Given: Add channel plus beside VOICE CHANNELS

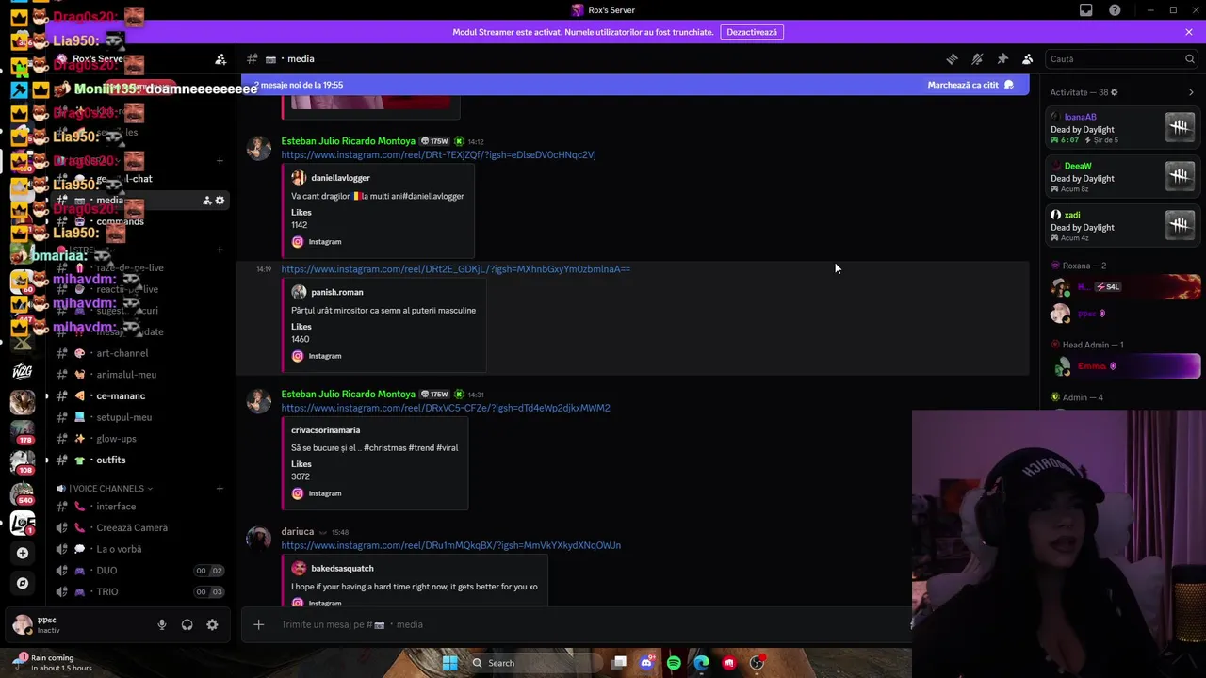Looking at the screenshot, I should (220, 489).
